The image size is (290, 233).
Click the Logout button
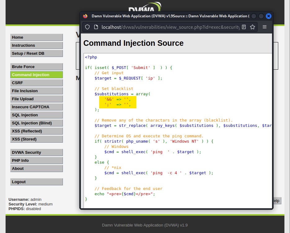37,182
